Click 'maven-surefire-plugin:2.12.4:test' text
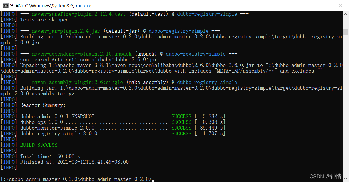Image resolution: width=349 pixels, height=182 pixels. point(78,14)
